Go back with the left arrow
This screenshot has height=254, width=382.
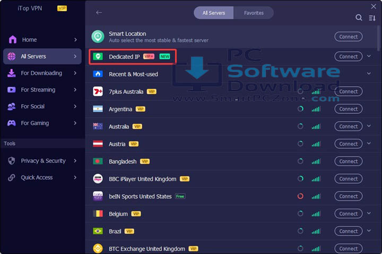click(x=99, y=12)
